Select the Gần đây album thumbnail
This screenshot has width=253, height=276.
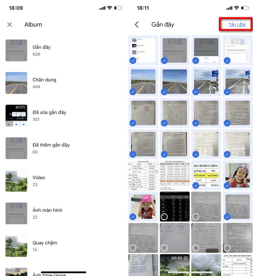click(16, 50)
